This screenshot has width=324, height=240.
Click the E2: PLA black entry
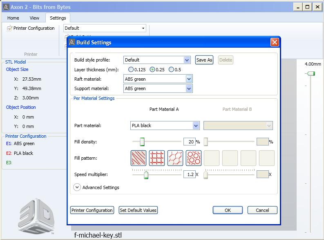click(20, 153)
